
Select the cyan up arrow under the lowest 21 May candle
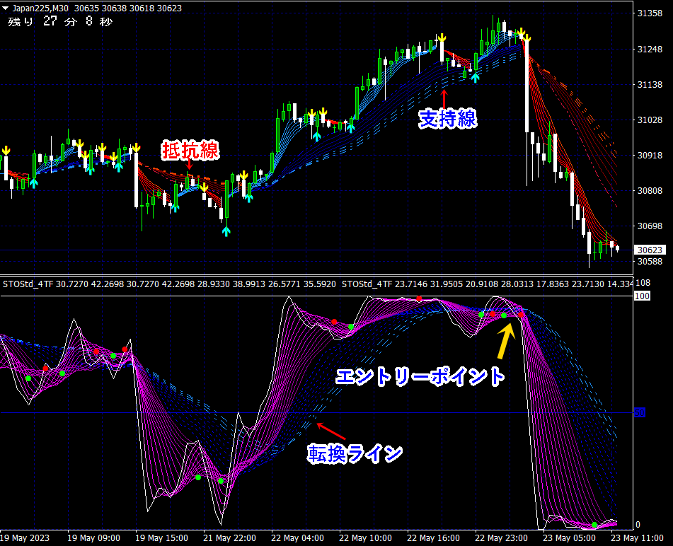pyautogui.click(x=226, y=230)
